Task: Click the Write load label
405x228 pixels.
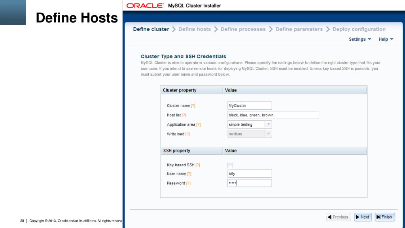Action: [x=176, y=134]
